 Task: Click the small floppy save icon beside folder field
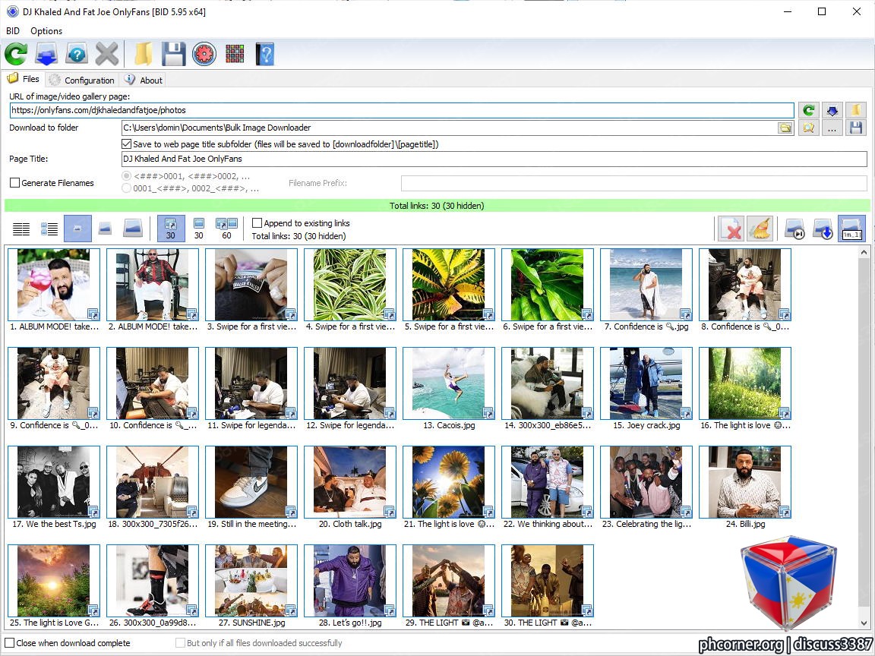pos(855,128)
